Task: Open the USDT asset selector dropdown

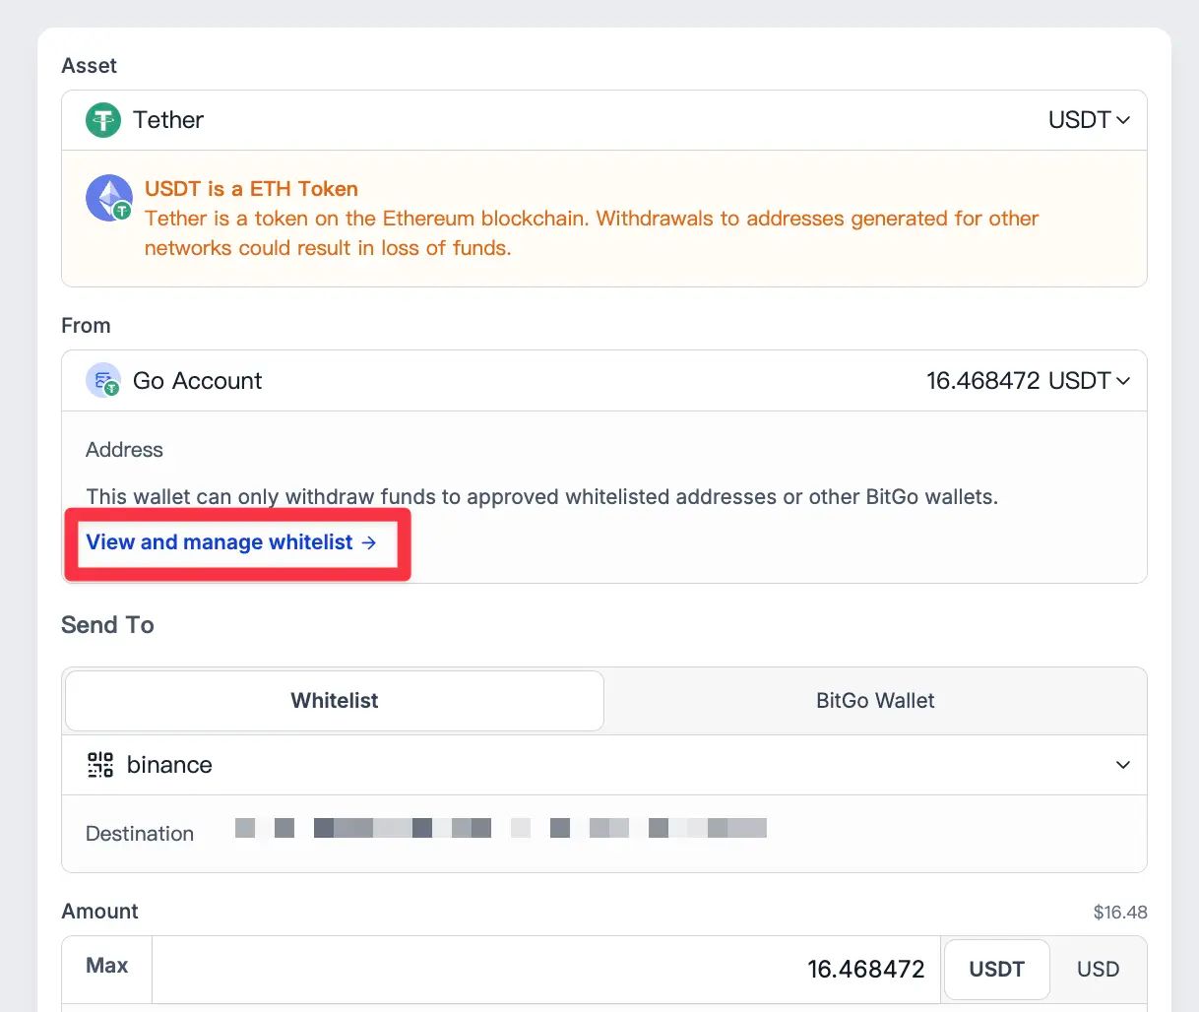Action: click(1123, 119)
